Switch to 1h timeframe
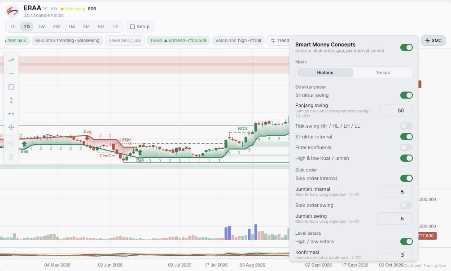 tap(13, 27)
